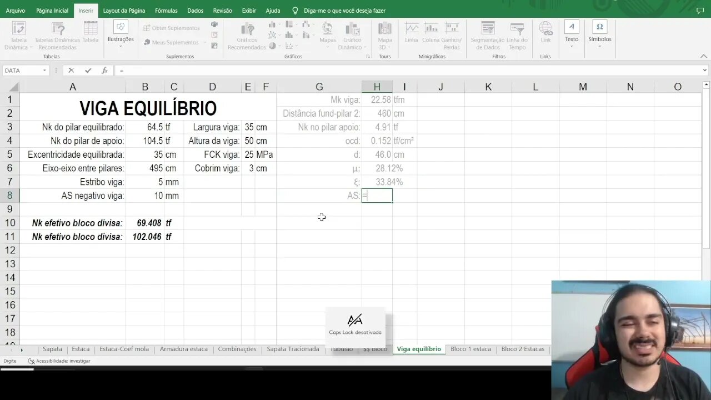This screenshot has width=711, height=400.
Task: Select the Bloco 1 estaca sheet tab
Action: tap(470, 349)
